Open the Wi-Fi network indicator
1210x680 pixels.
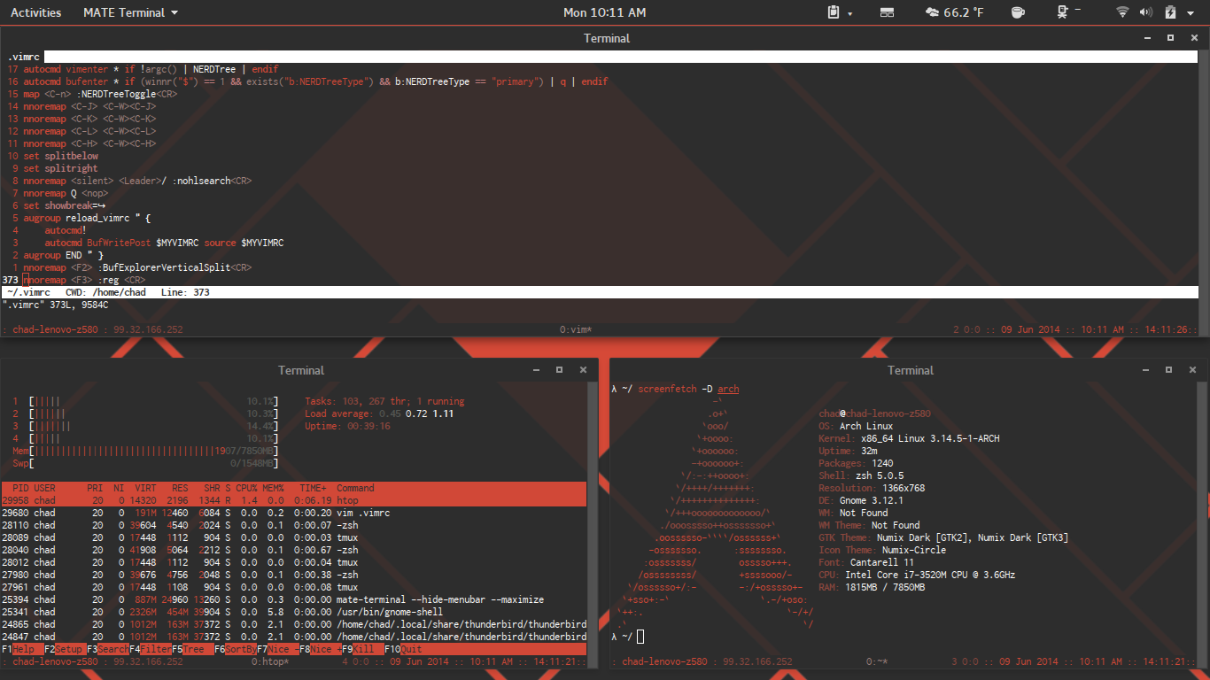(x=1122, y=12)
